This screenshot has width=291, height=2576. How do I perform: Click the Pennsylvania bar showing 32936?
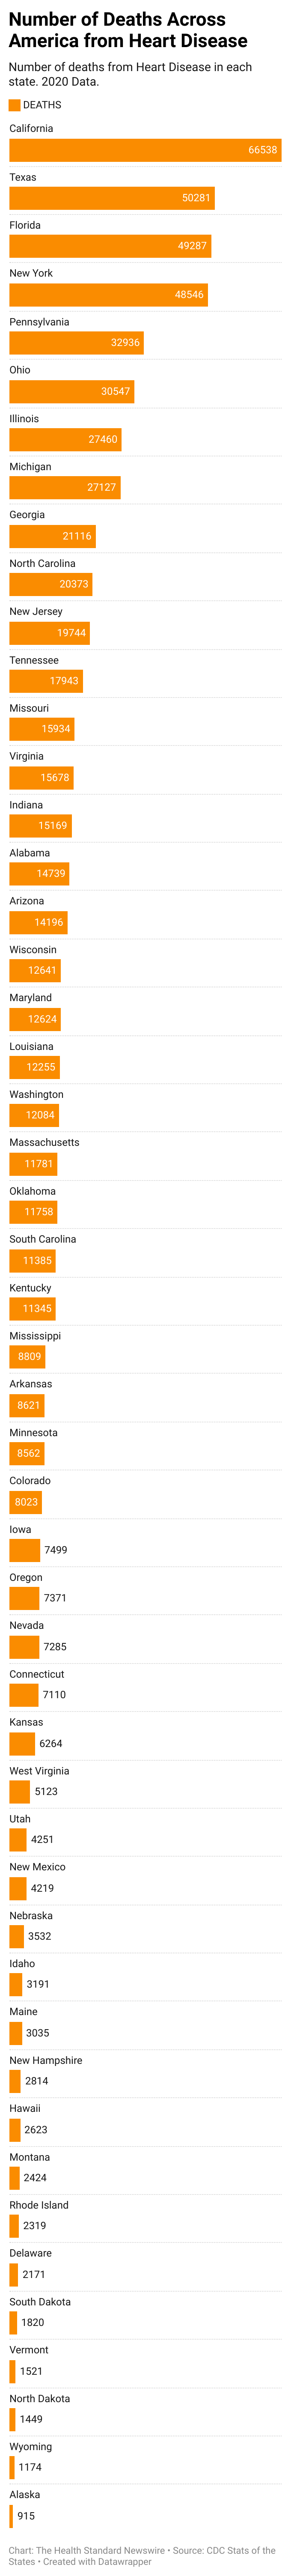76,343
